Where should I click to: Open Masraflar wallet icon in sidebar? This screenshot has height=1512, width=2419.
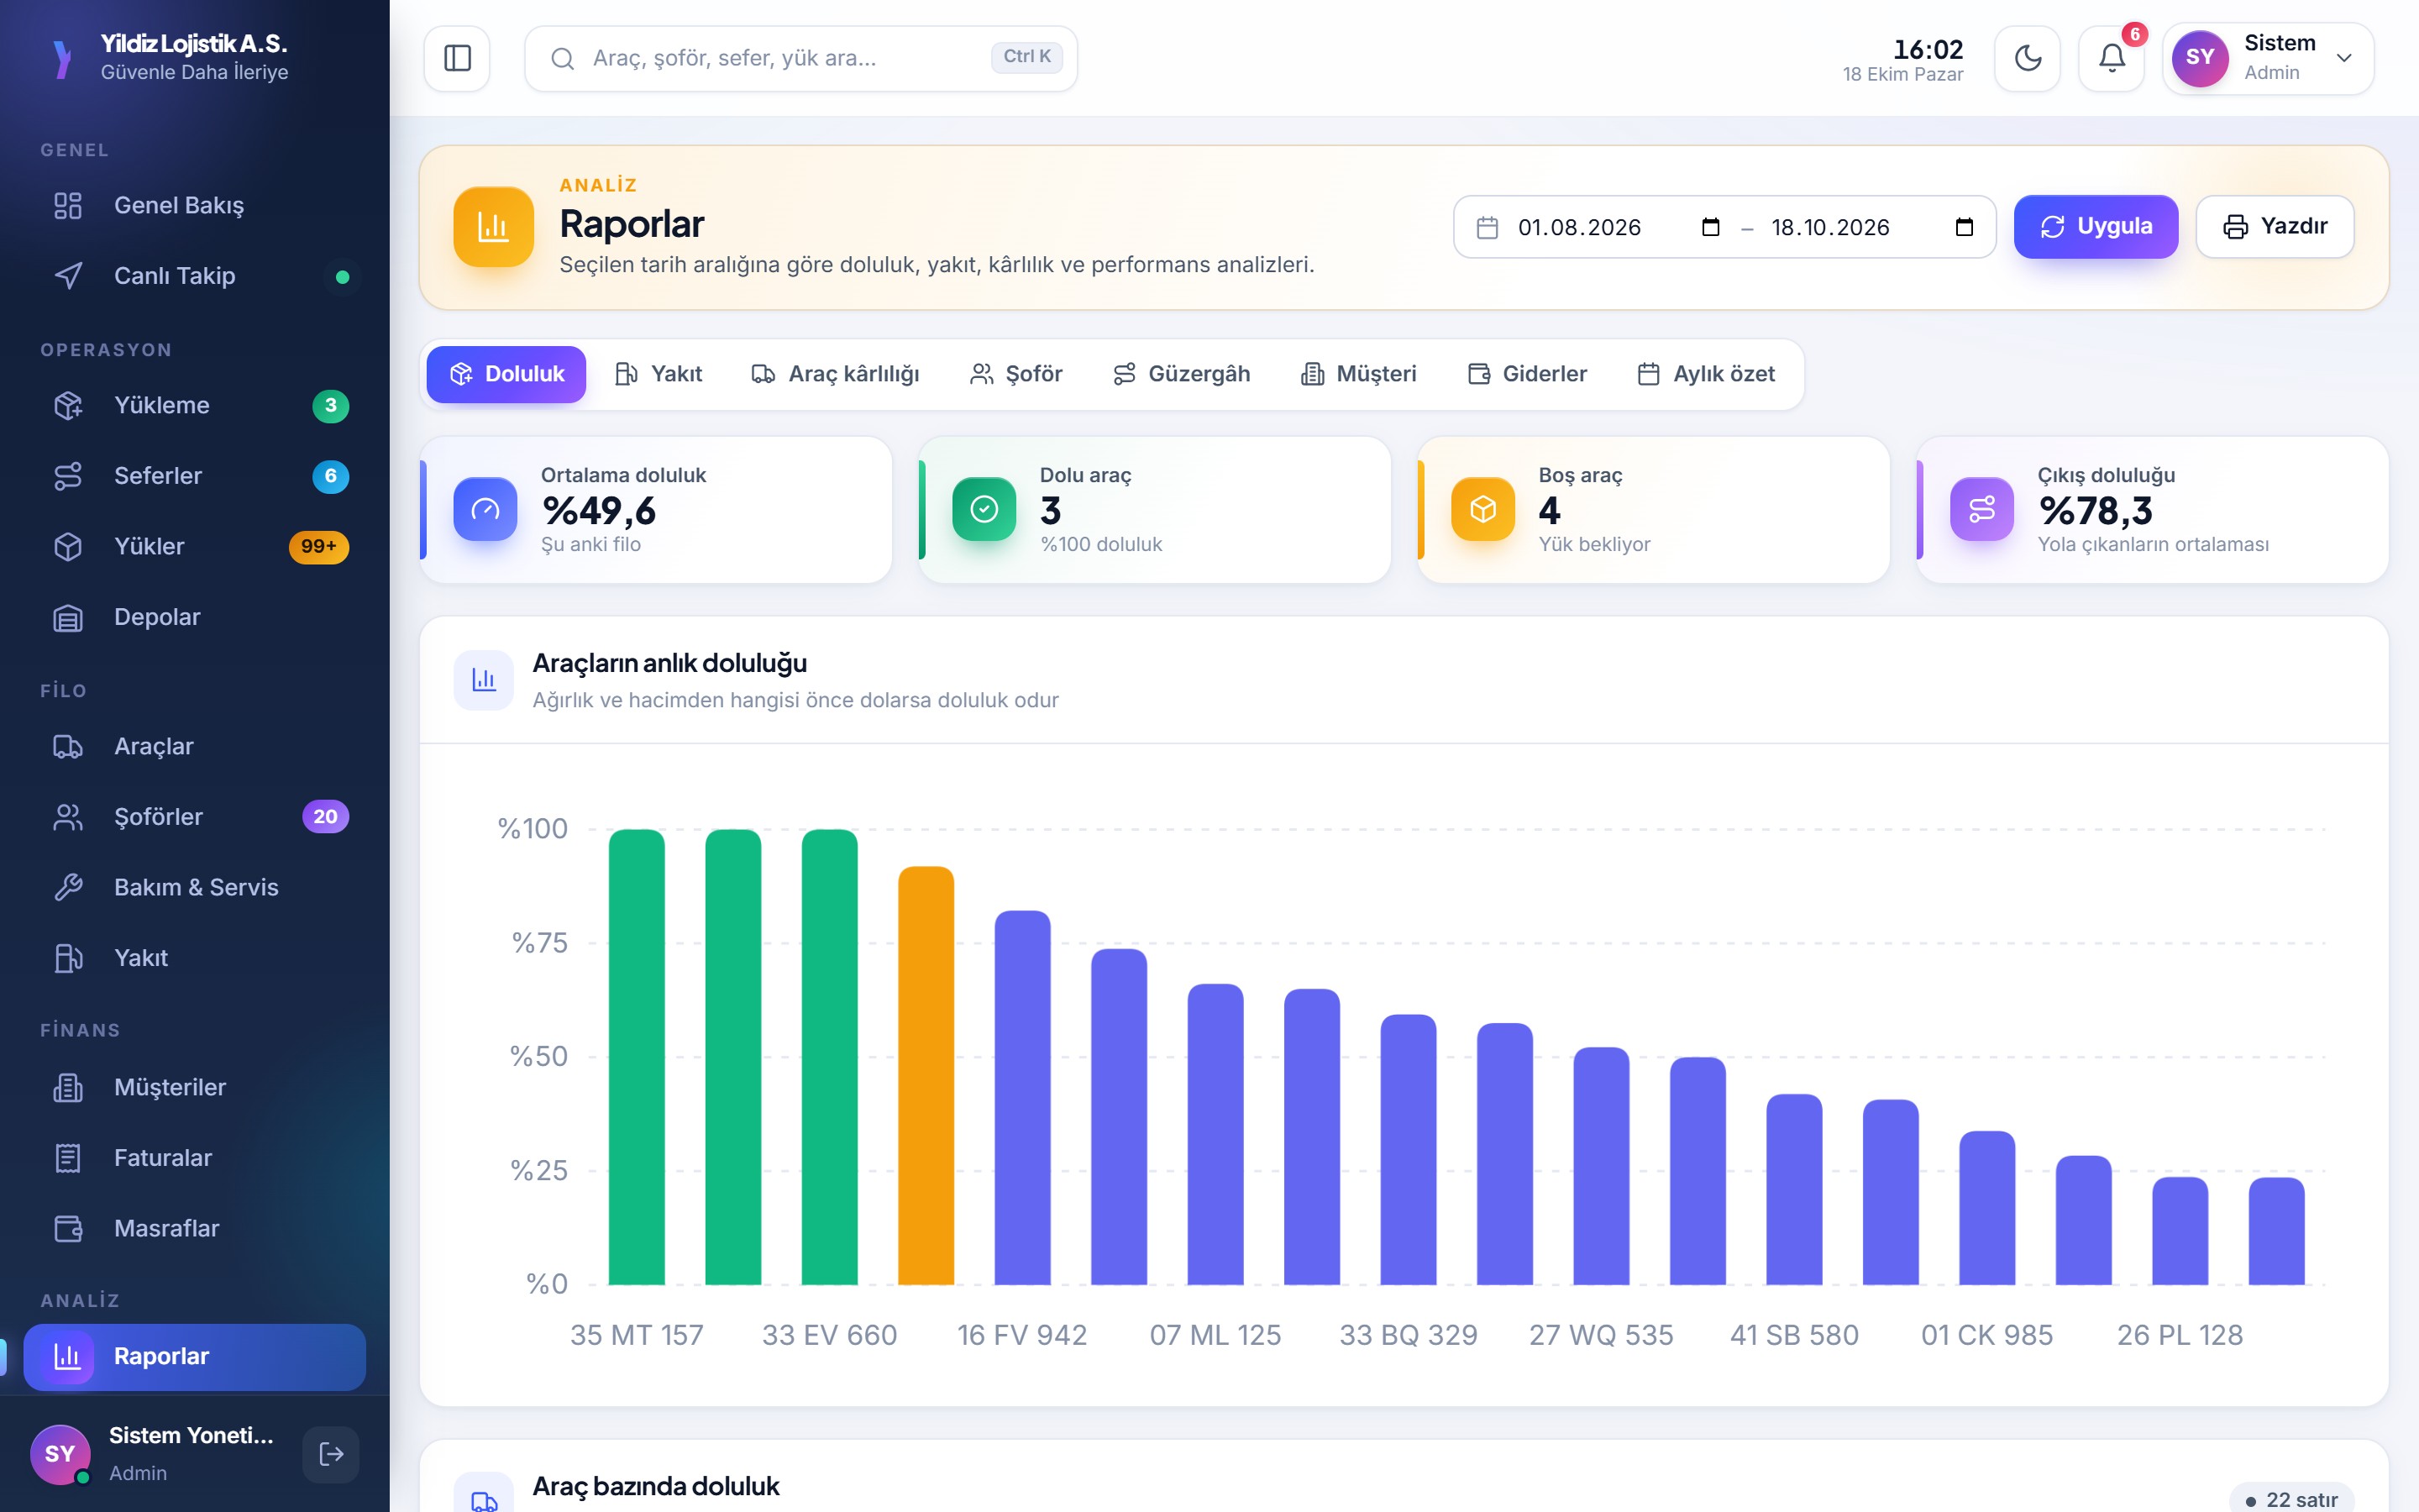[x=68, y=1229]
